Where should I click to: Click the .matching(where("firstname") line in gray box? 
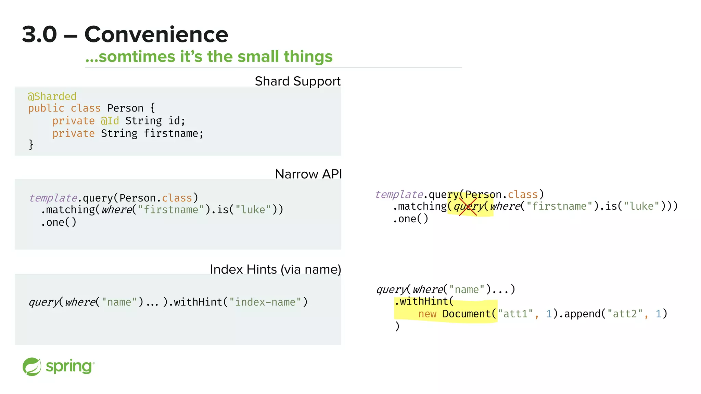162,210
